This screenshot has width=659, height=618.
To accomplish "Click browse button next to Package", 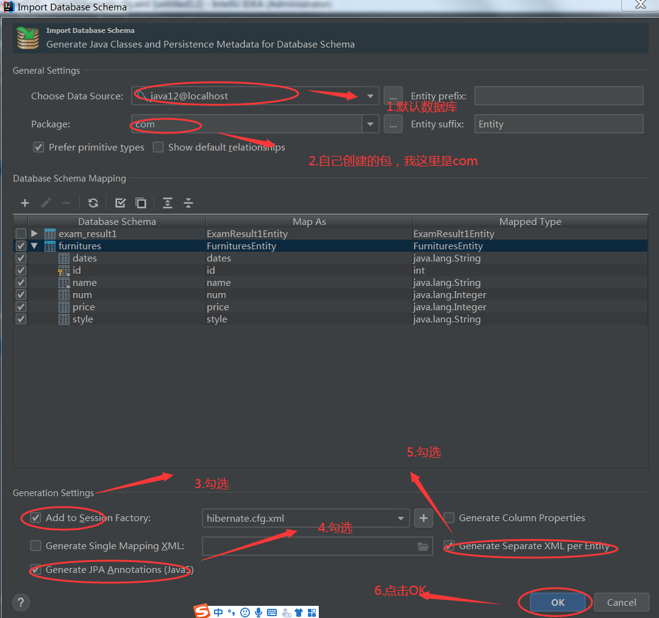I will 393,124.
